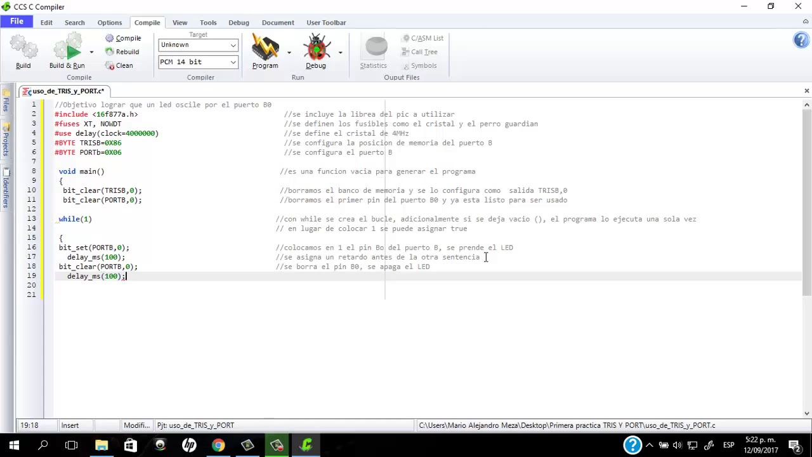The width and height of the screenshot is (812, 457).
Task: Click the Pjt: uso_de_TRIS_y_PORT status entry
Action: point(195,425)
